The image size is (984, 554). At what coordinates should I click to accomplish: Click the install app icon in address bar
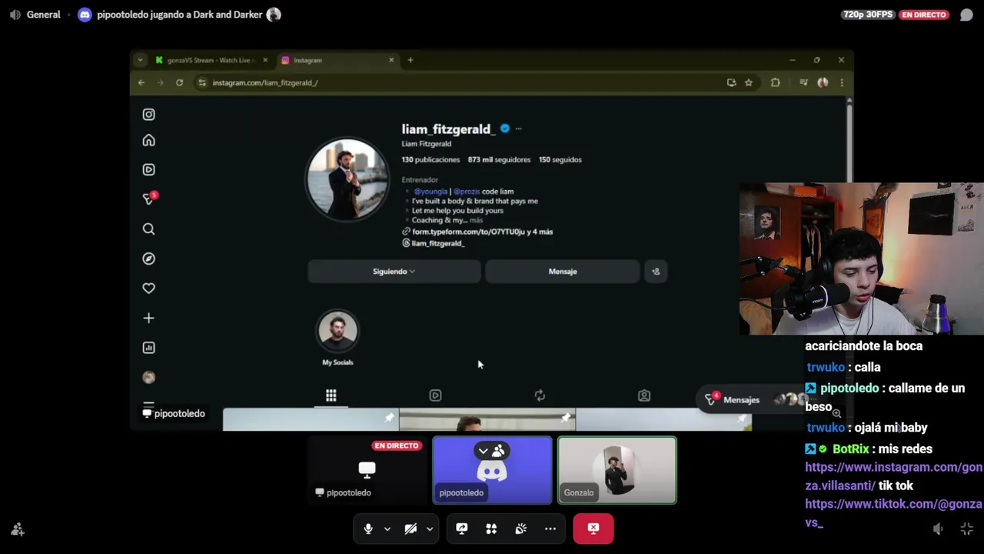pyautogui.click(x=731, y=82)
